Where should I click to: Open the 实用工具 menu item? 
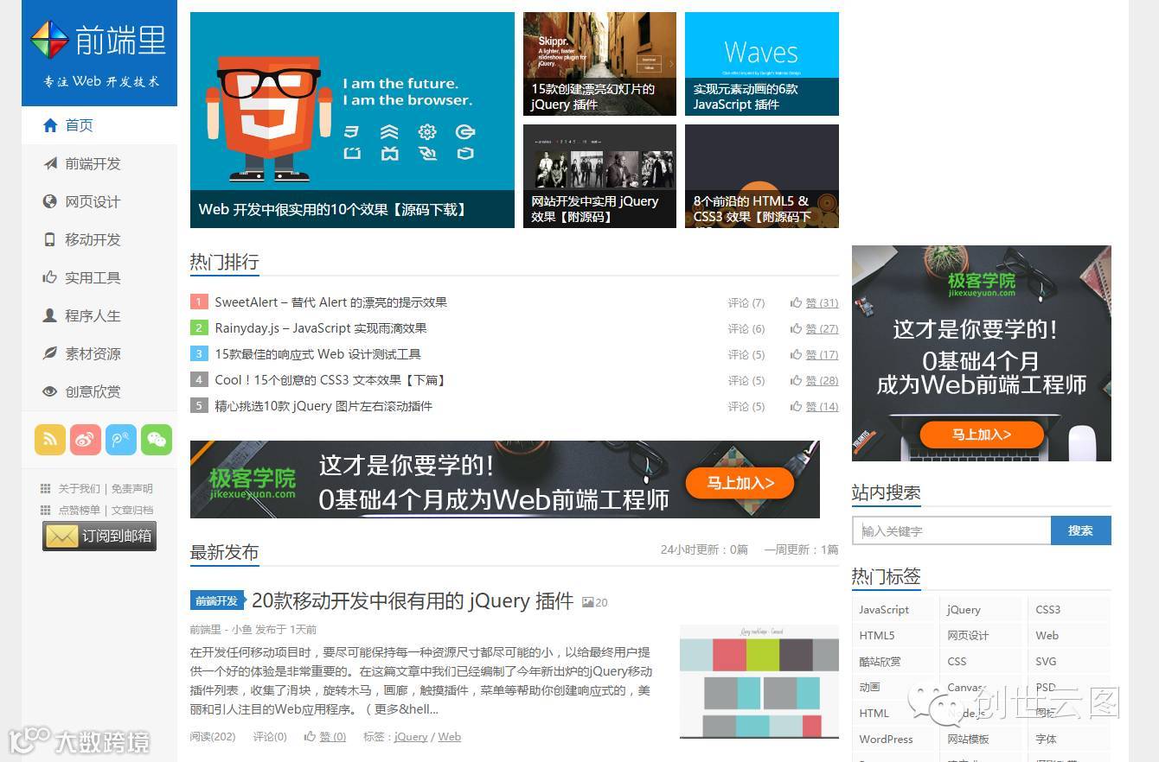click(x=99, y=277)
